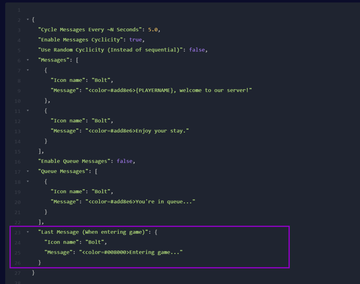Click the "Cycle Messages Every ~N Seconds" key
The image size is (360, 284).
click(x=90, y=30)
